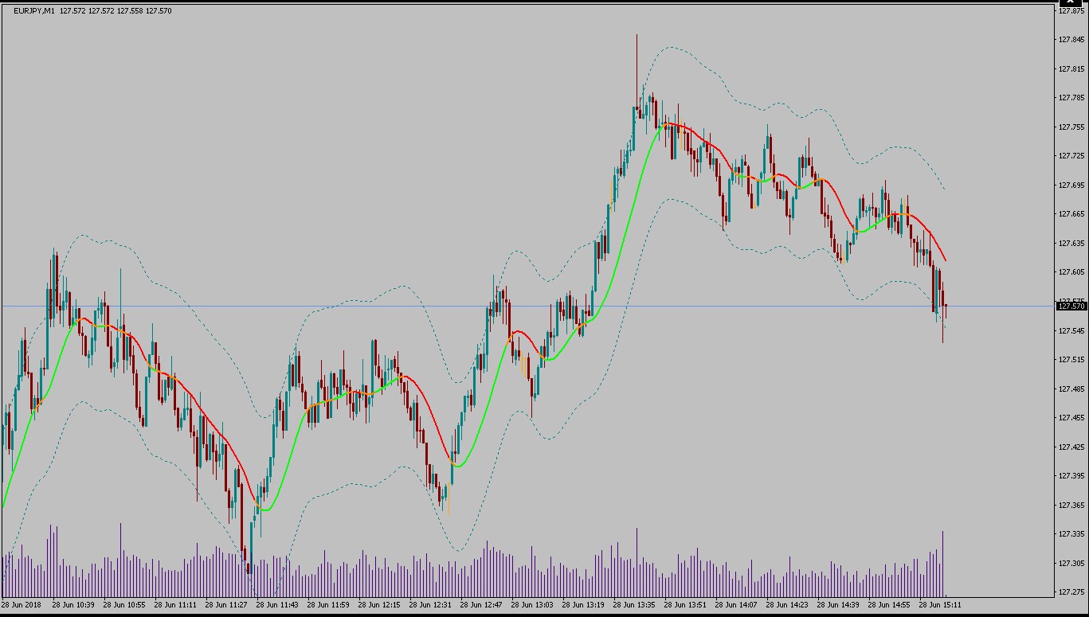Click the highlighted current price label on axis
Screen dimensions: 1089x617
click(1072, 306)
